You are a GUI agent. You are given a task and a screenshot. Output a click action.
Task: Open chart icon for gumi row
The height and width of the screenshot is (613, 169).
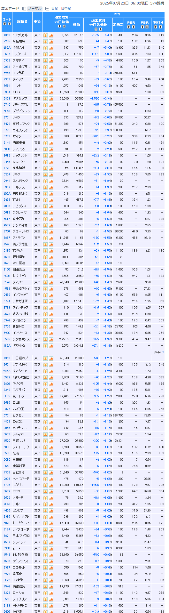[x=51, y=548]
